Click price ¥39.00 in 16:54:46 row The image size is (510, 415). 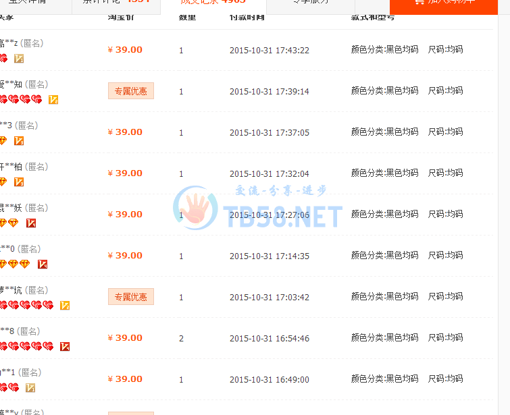pos(125,338)
